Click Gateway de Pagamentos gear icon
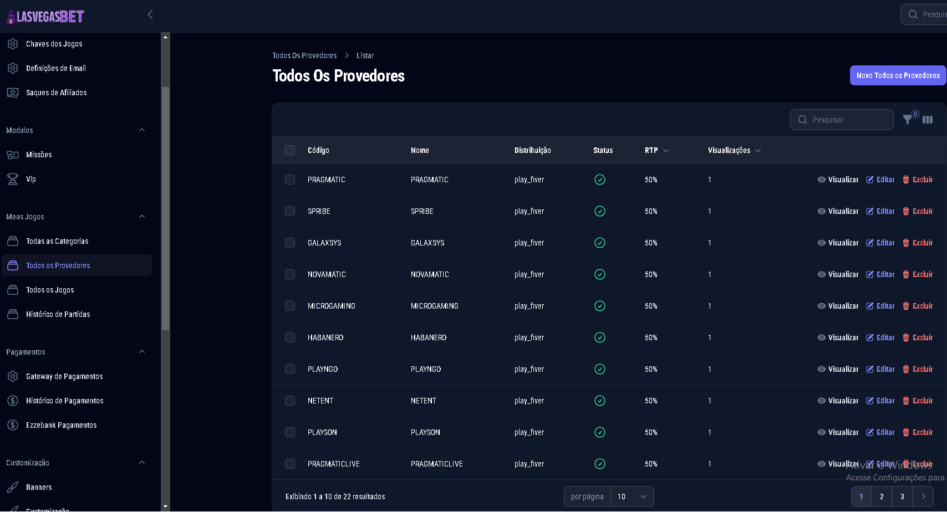Viewport: 947px width, 512px height. pos(13,376)
